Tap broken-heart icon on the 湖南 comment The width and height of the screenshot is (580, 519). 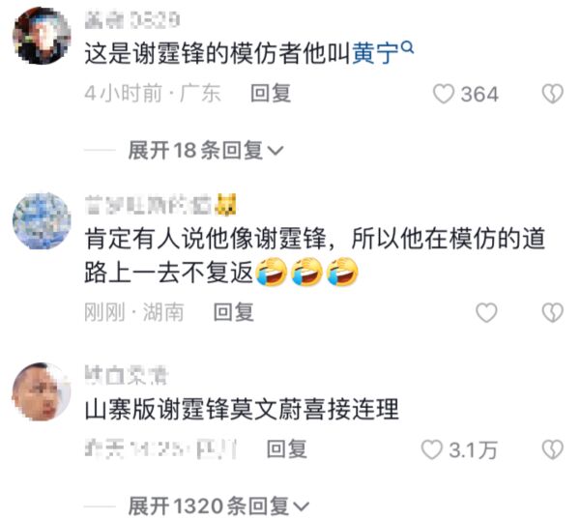point(553,312)
